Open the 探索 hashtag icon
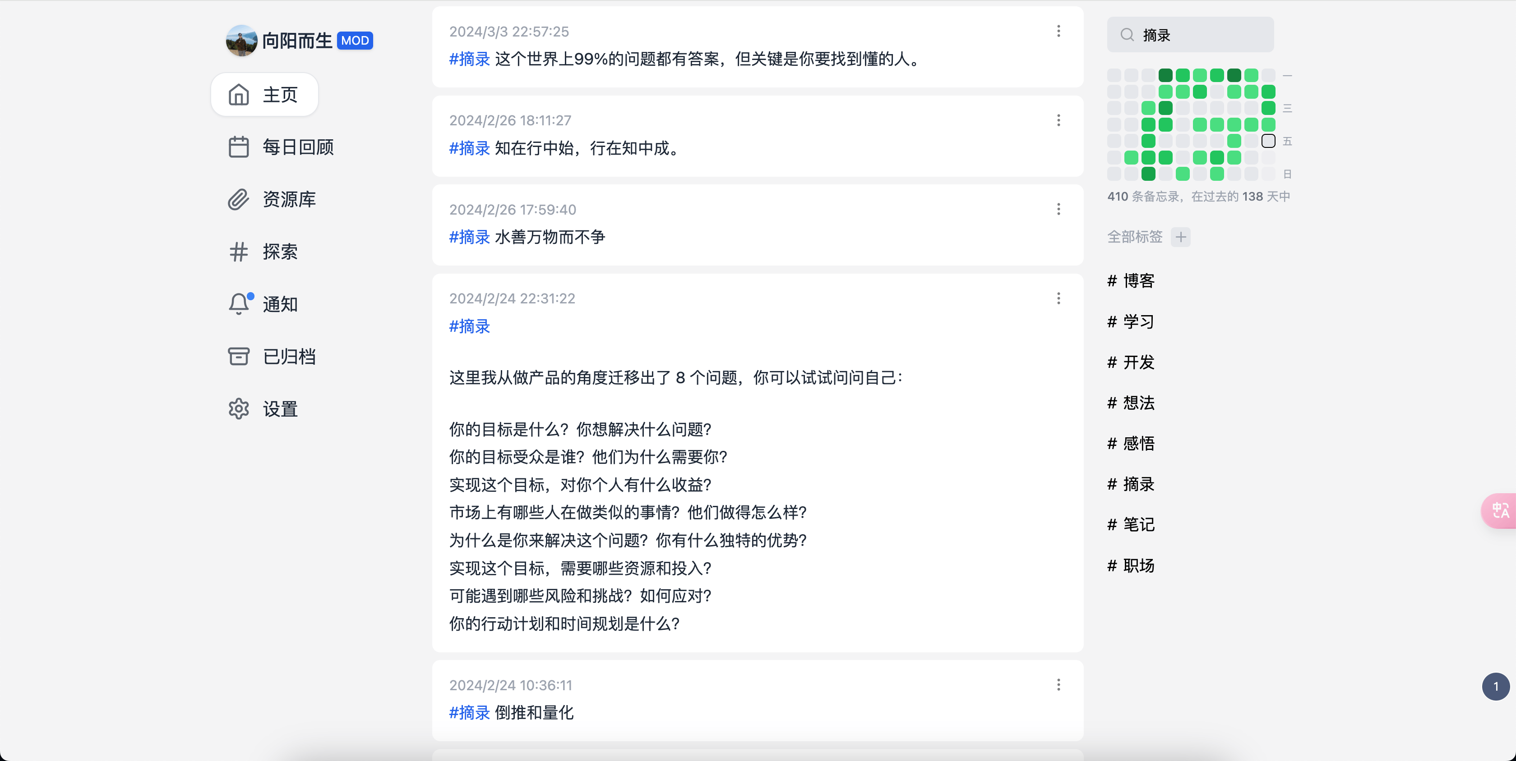 (238, 252)
